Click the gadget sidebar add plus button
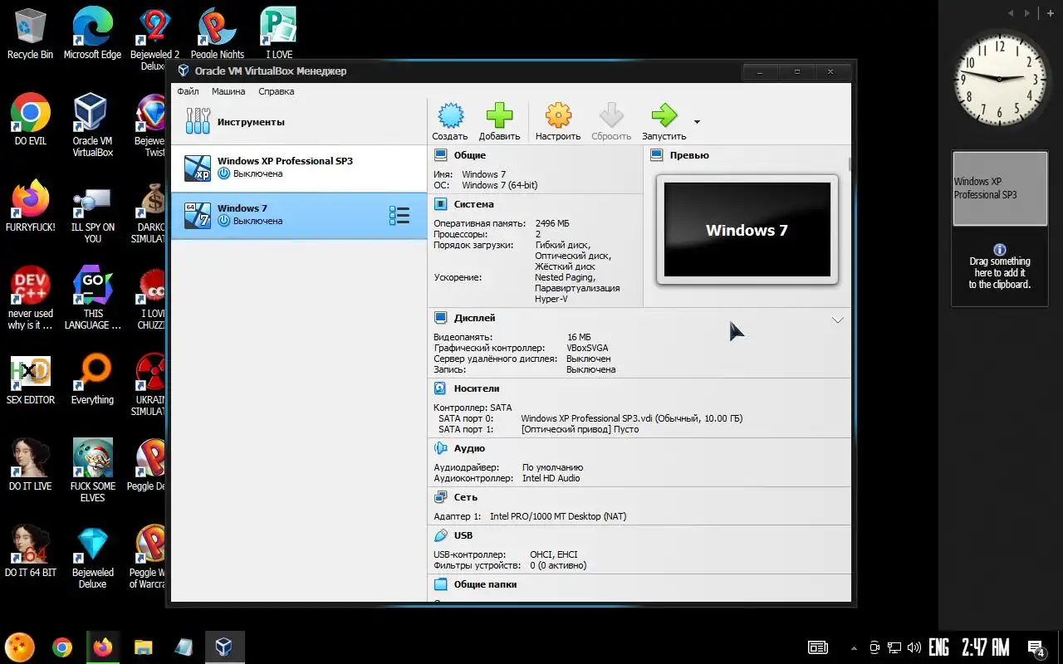The height and width of the screenshot is (664, 1063). click(x=1051, y=12)
